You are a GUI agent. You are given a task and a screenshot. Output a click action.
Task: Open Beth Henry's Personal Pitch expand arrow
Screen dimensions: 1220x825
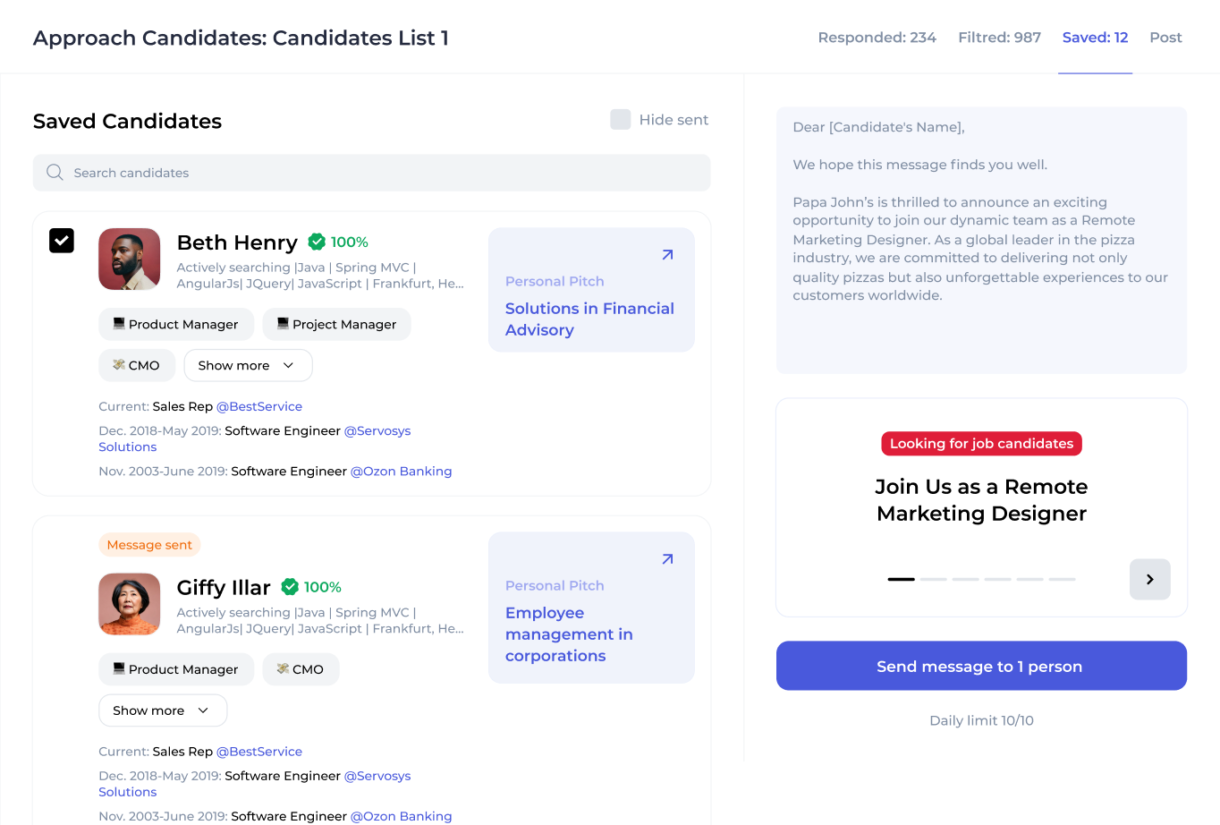pyautogui.click(x=666, y=254)
